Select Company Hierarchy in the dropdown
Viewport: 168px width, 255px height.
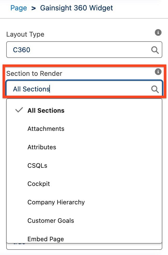pyautogui.click(x=56, y=202)
